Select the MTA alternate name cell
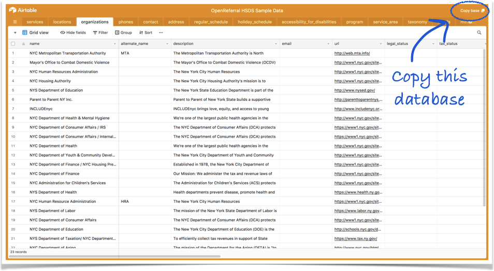This screenshot has width=494, height=271. (x=145, y=53)
